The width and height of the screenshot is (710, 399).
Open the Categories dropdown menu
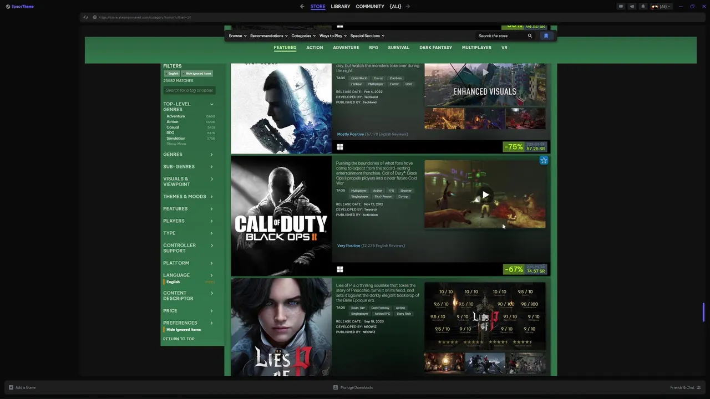[x=303, y=36]
